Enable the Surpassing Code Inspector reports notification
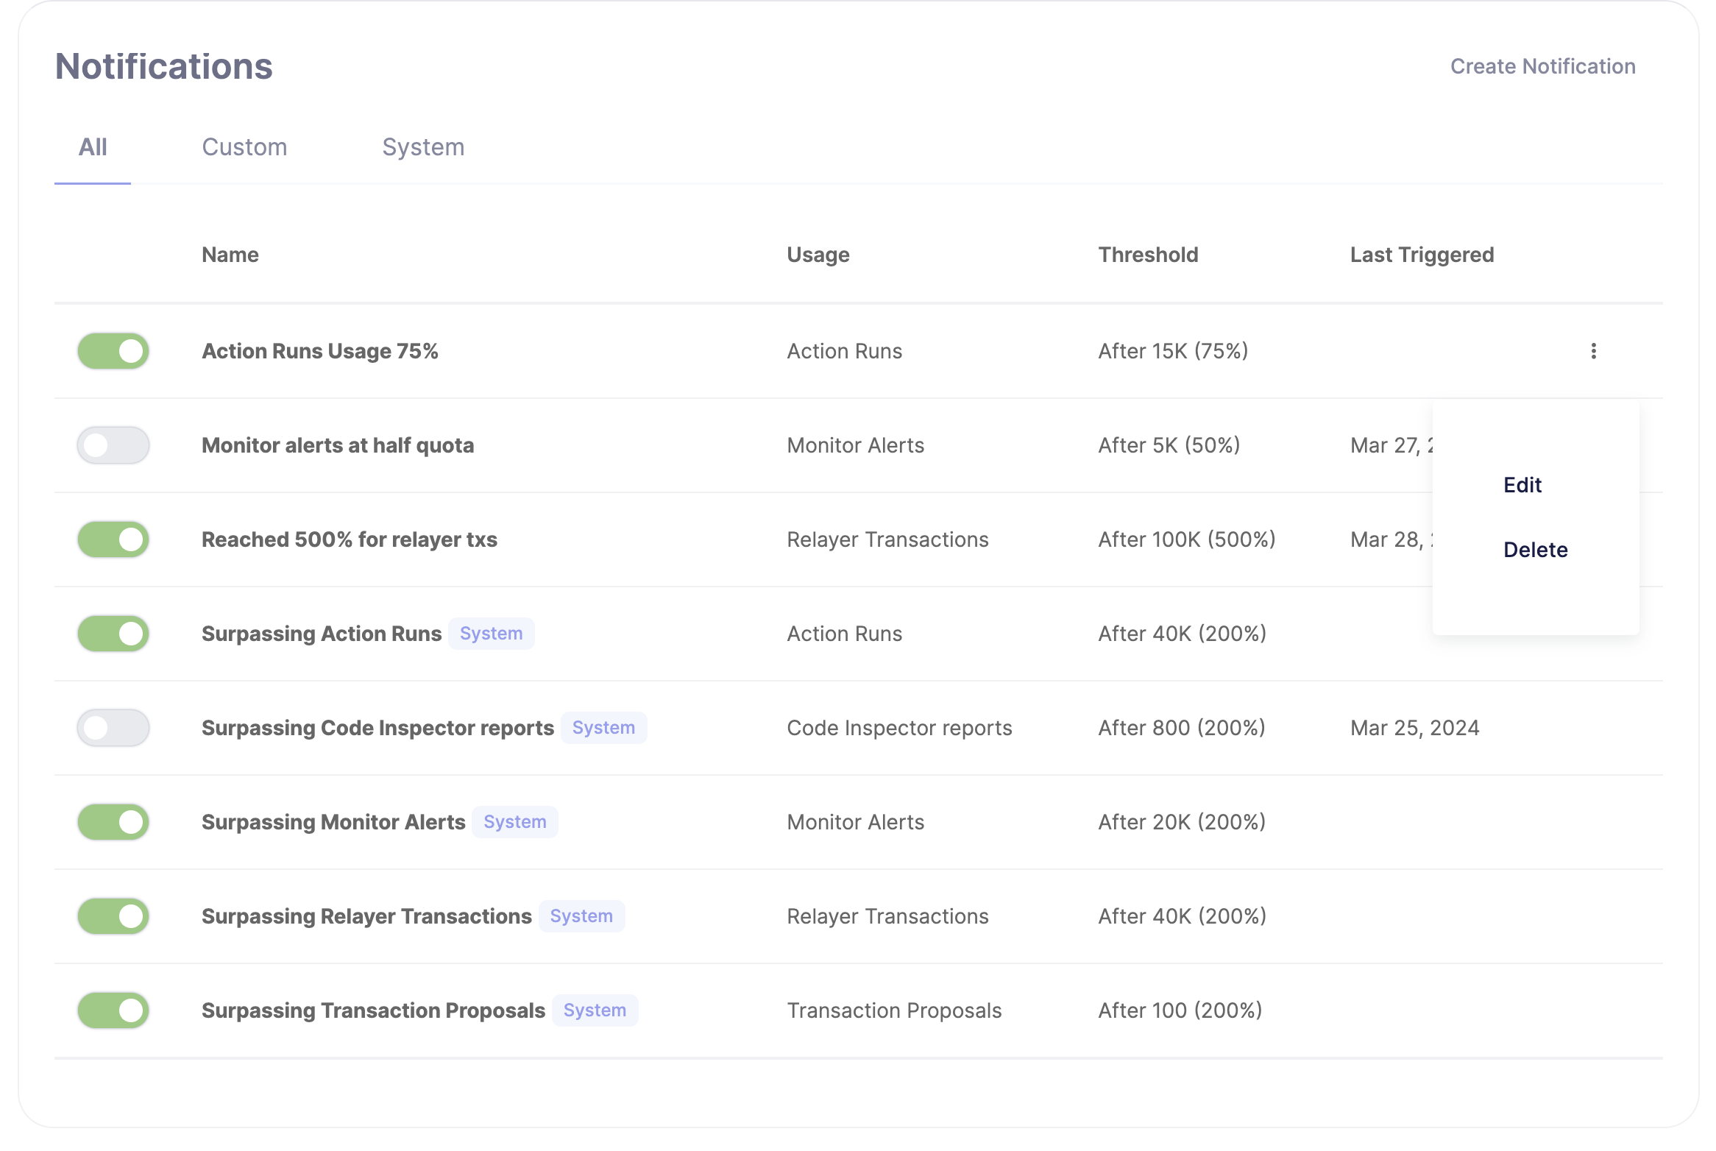 pyautogui.click(x=113, y=727)
